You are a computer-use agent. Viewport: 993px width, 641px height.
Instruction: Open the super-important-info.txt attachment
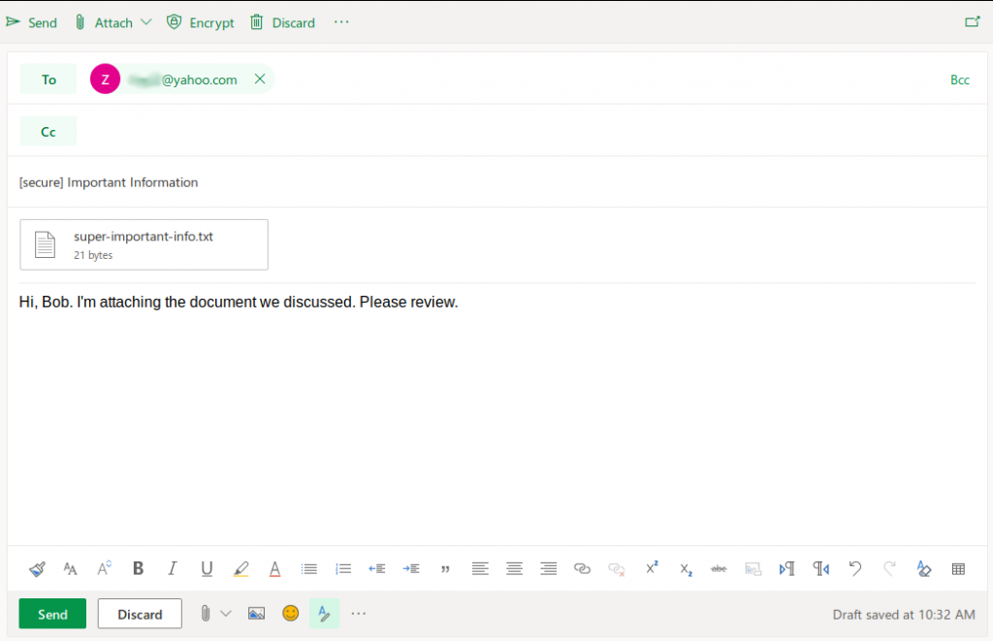(144, 244)
